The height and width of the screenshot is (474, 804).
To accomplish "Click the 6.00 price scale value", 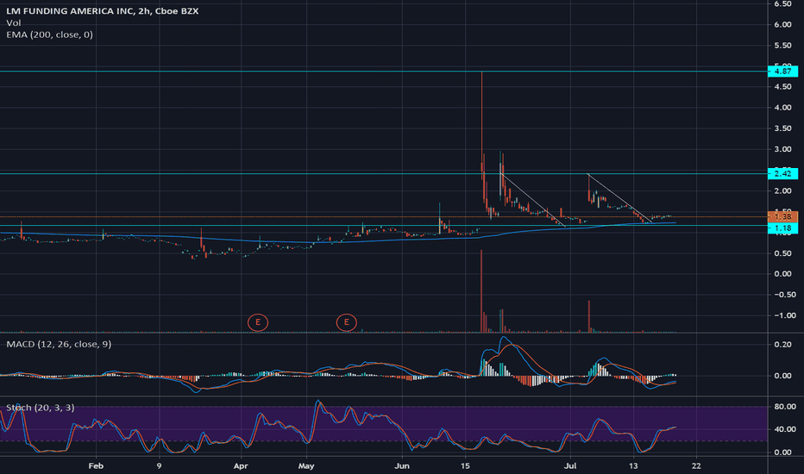I will (x=782, y=25).
